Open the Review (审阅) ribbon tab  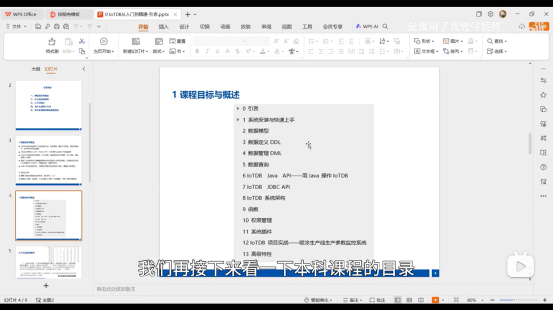266,27
